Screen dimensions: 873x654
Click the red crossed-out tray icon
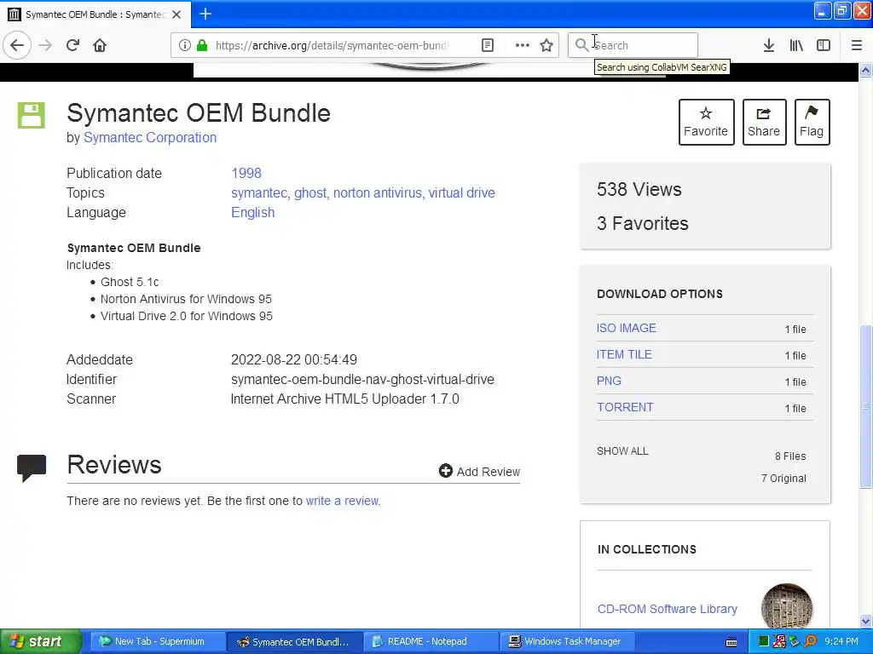[x=779, y=641]
